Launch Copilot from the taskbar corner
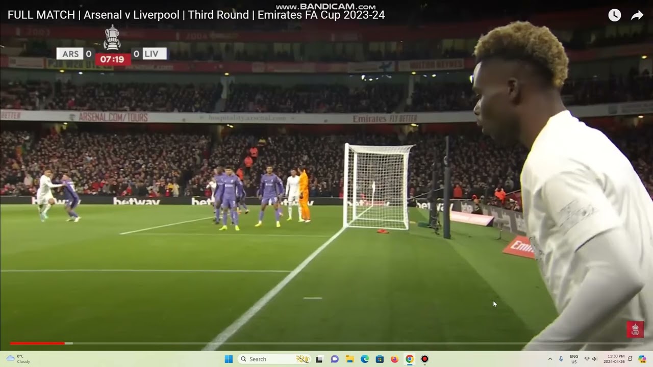The height and width of the screenshot is (367, 653). point(642,359)
